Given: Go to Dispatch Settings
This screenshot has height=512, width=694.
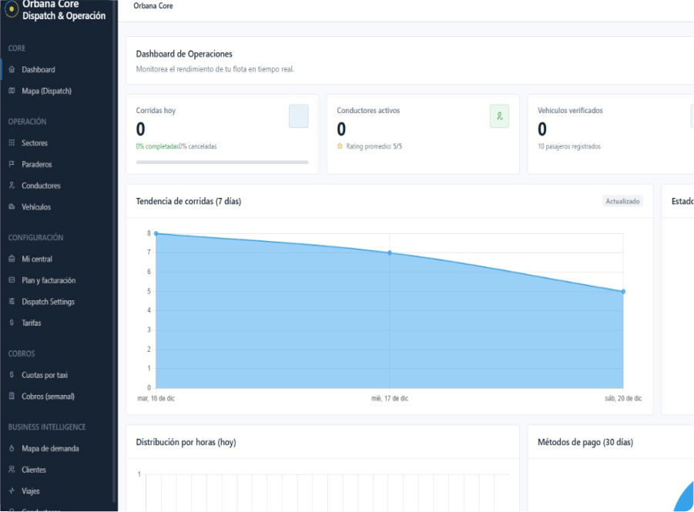Looking at the screenshot, I should click(48, 302).
